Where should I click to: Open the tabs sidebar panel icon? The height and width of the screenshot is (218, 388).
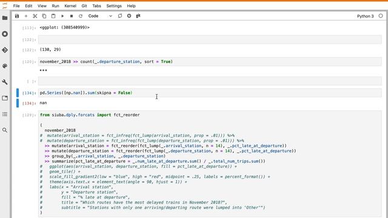click(x=5, y=98)
